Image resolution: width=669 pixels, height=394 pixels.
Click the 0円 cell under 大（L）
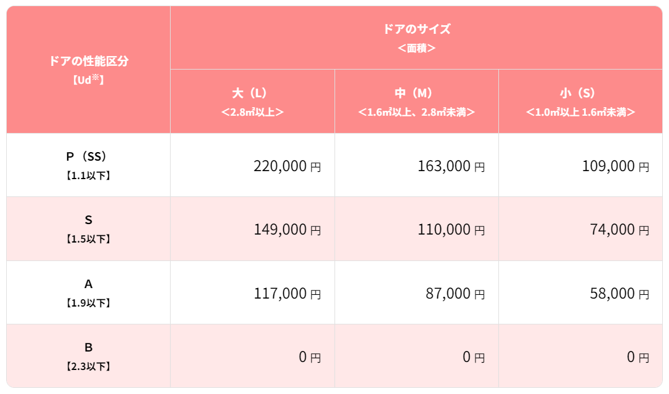click(253, 356)
